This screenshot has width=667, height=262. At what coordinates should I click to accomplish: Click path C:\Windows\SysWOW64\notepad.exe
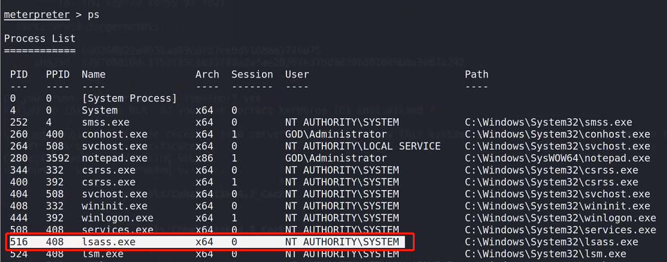(x=557, y=158)
